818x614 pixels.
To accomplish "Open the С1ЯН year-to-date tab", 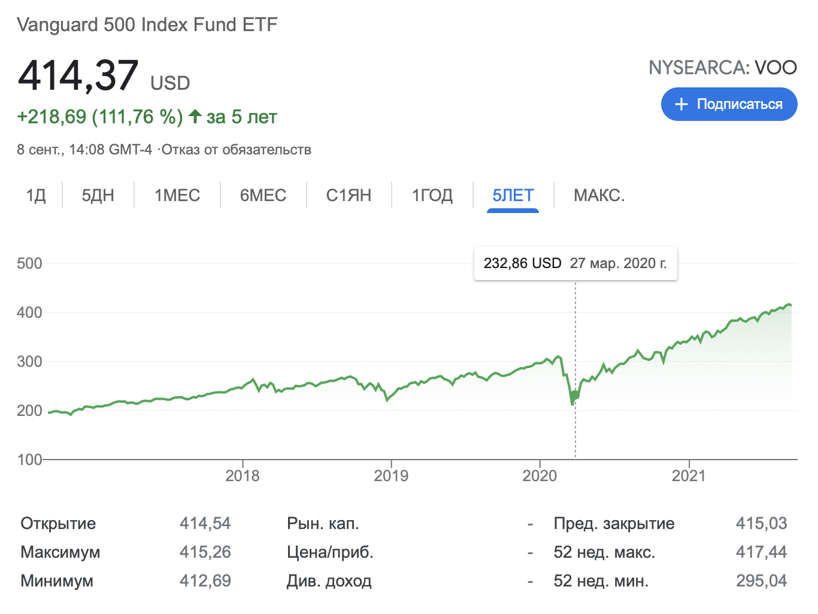I will click(x=349, y=195).
